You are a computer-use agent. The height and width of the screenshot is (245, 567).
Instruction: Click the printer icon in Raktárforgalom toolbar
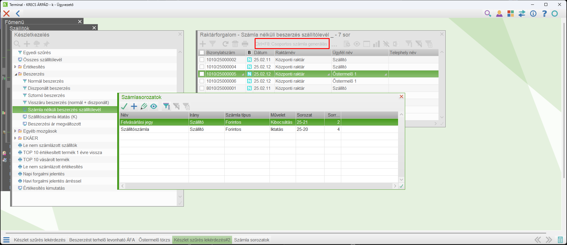pyautogui.click(x=245, y=44)
